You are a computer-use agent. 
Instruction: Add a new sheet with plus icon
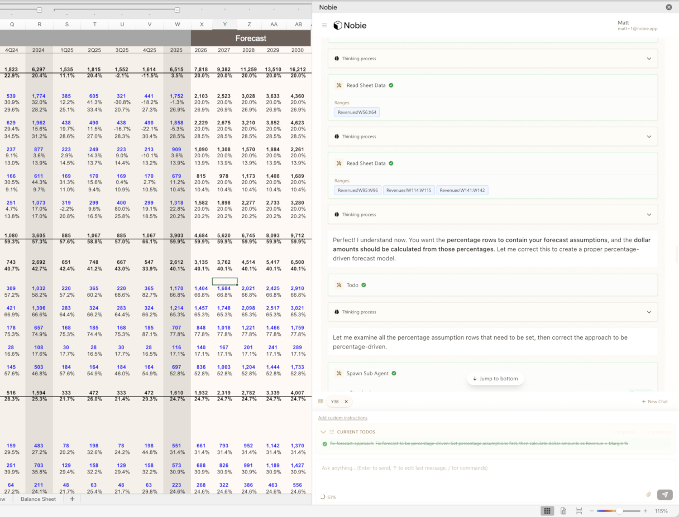pyautogui.click(x=71, y=499)
